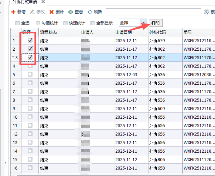The image size is (215, 176).
Task: Close the 外协付款申请 tab
Action: (43, 2)
